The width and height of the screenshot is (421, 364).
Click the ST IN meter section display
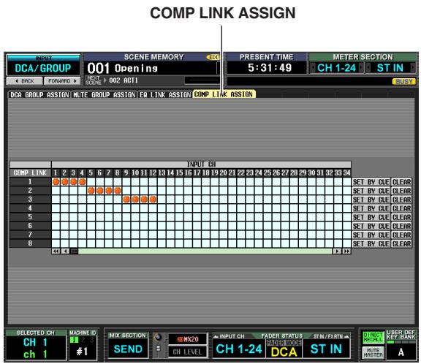tap(390, 68)
